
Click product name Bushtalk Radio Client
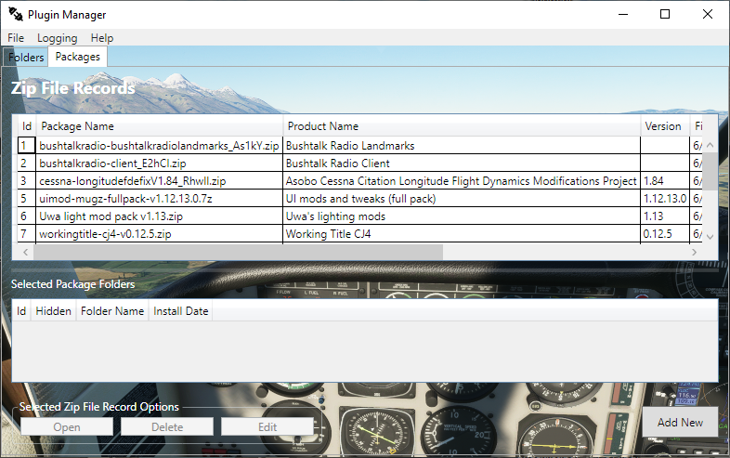462,164
